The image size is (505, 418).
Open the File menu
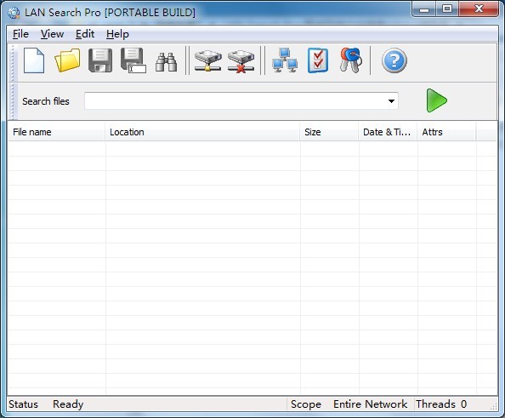pyautogui.click(x=20, y=34)
